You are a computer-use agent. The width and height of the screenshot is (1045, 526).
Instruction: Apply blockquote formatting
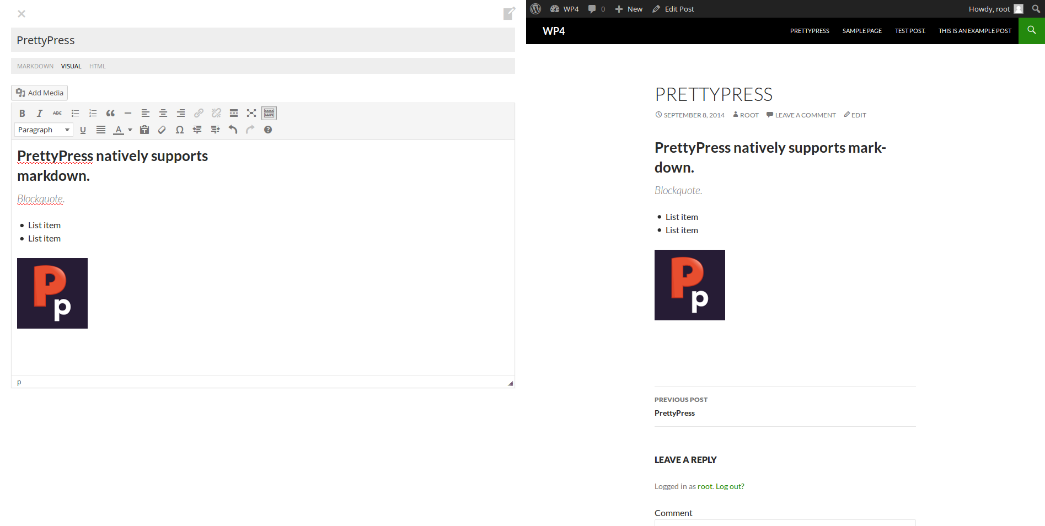tap(110, 113)
